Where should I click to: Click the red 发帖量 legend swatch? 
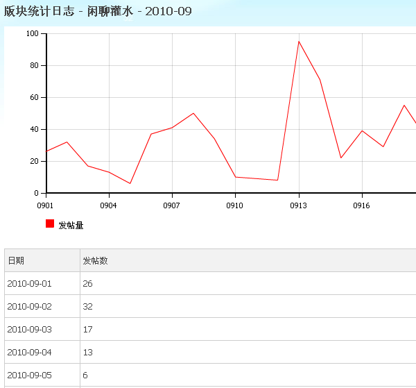(50, 223)
